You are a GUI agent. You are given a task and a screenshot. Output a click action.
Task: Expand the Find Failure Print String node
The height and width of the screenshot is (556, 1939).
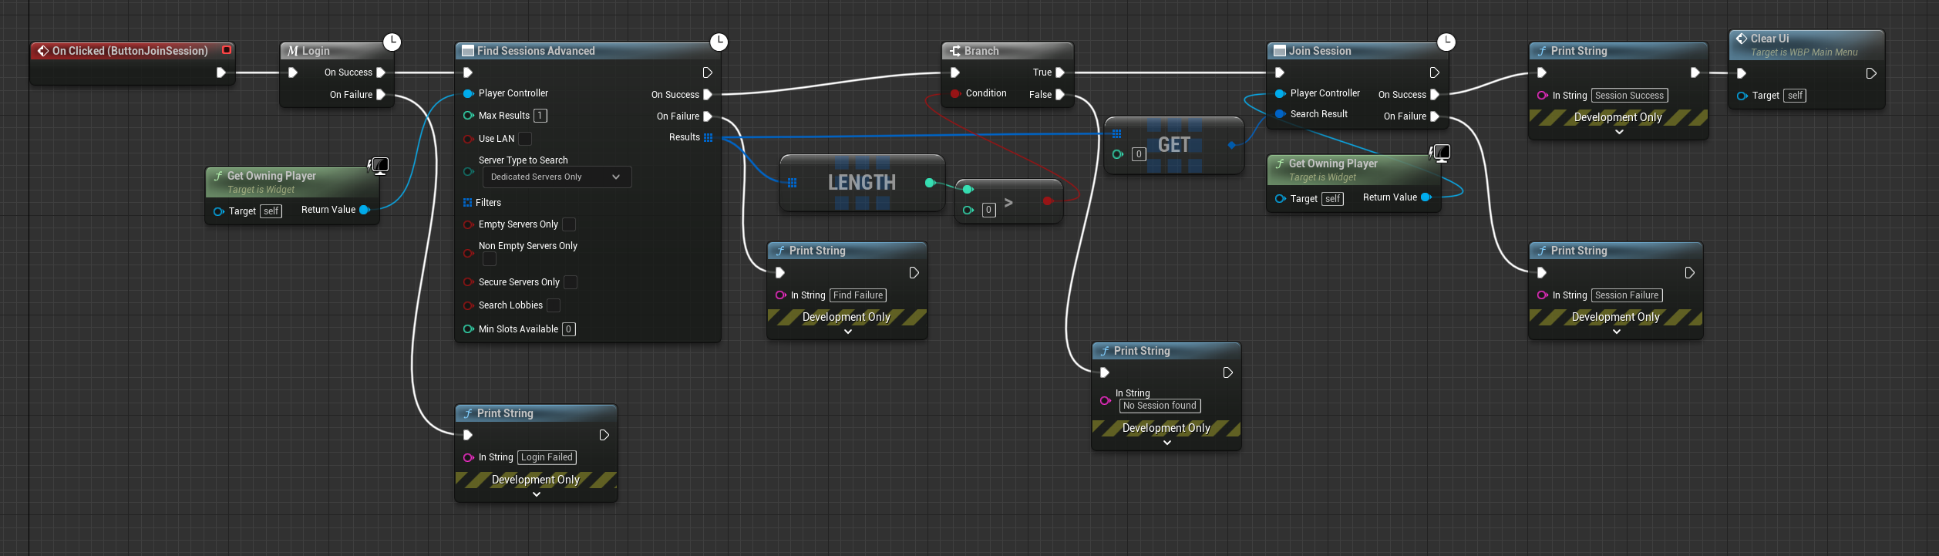848,332
